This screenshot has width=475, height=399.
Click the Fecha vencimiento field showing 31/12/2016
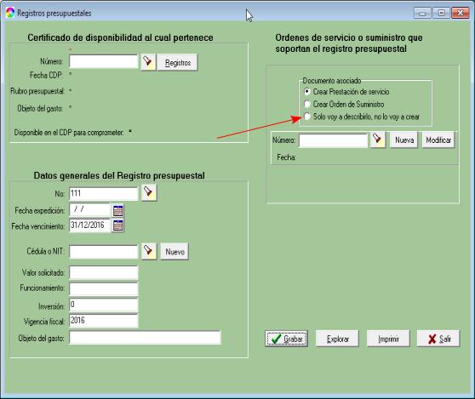click(89, 225)
